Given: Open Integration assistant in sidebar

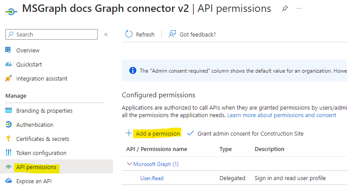Looking at the screenshot, I should pos(42,79).
